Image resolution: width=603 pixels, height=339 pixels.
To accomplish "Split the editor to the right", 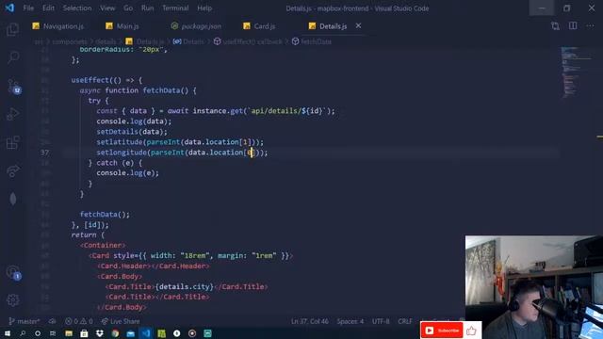I will [573, 25].
